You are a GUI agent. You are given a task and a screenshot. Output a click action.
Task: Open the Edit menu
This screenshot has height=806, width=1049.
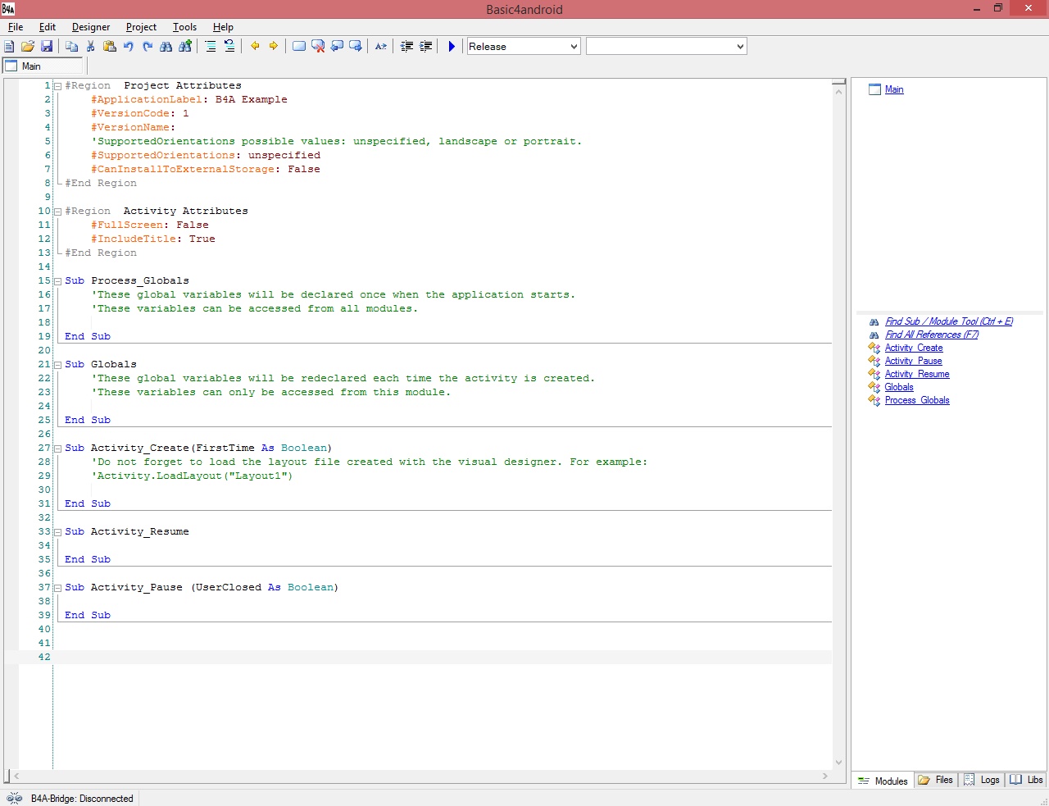click(48, 27)
